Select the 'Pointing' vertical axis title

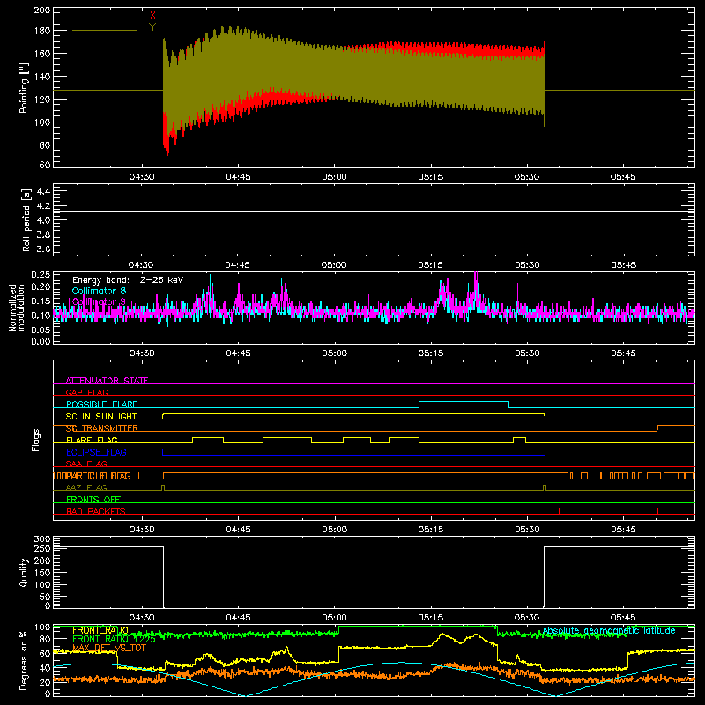(x=24, y=87)
